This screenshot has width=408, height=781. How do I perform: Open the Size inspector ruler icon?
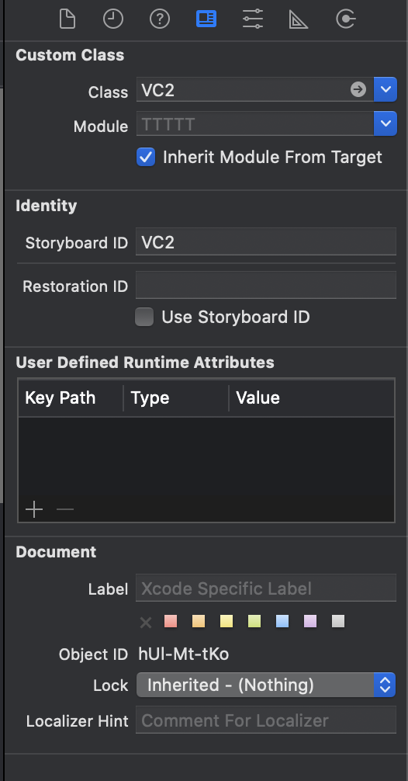[299, 19]
